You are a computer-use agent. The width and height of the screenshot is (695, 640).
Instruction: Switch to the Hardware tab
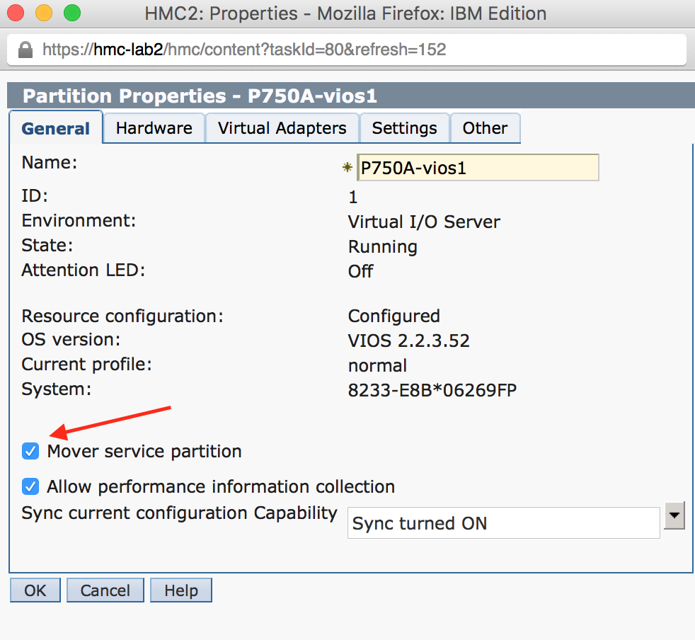pyautogui.click(x=154, y=128)
